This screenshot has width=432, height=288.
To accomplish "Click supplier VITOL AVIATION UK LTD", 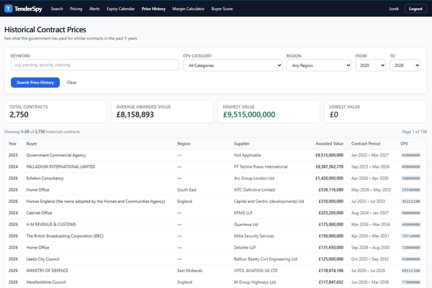I will click(256, 271).
